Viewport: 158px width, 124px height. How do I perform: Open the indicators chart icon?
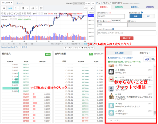(x=33, y=8)
